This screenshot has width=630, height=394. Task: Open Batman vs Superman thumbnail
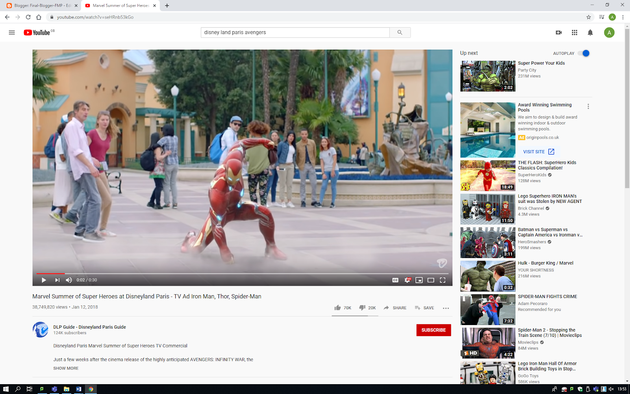tap(487, 242)
